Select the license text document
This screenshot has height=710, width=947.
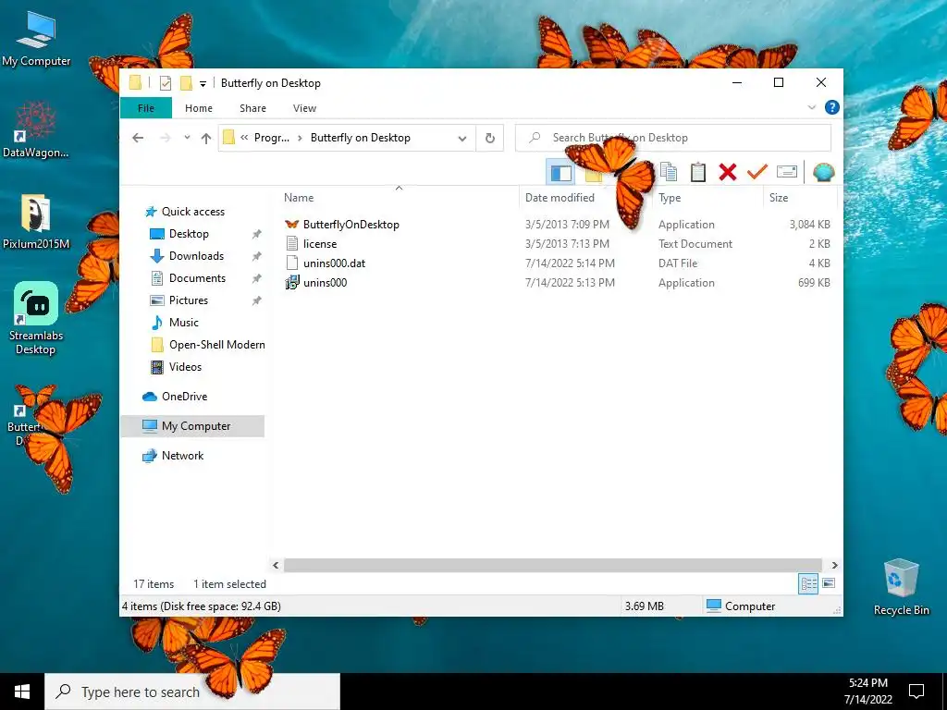pos(319,244)
